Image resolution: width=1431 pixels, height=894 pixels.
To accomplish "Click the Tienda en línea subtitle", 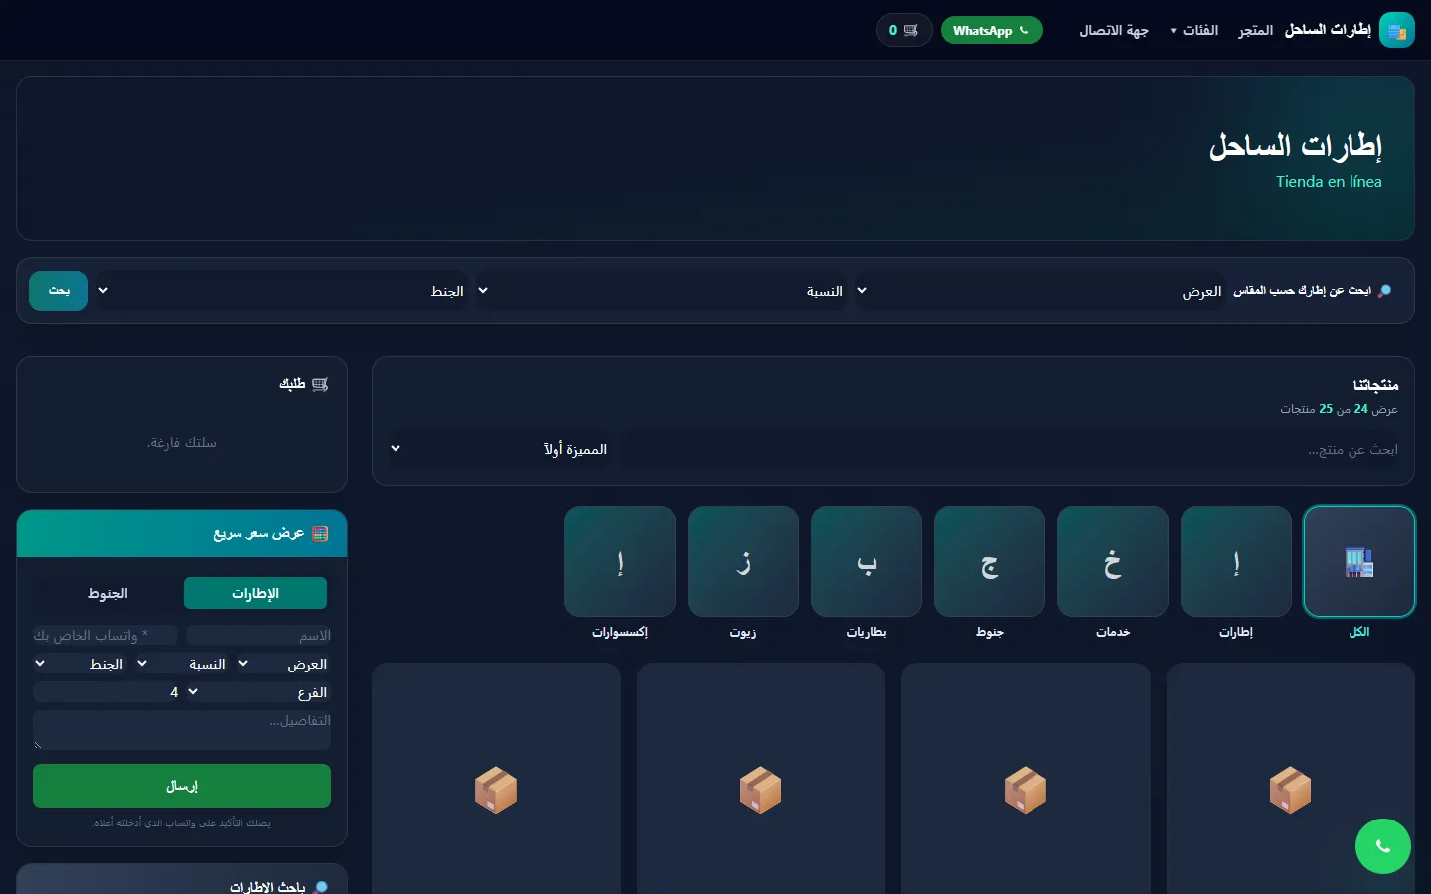I will 1329,181.
